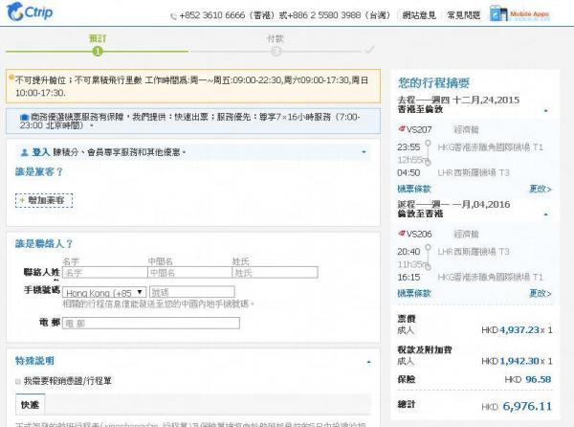Collapse the 返程 return flight section
This screenshot has width=574, height=427.
[546, 214]
